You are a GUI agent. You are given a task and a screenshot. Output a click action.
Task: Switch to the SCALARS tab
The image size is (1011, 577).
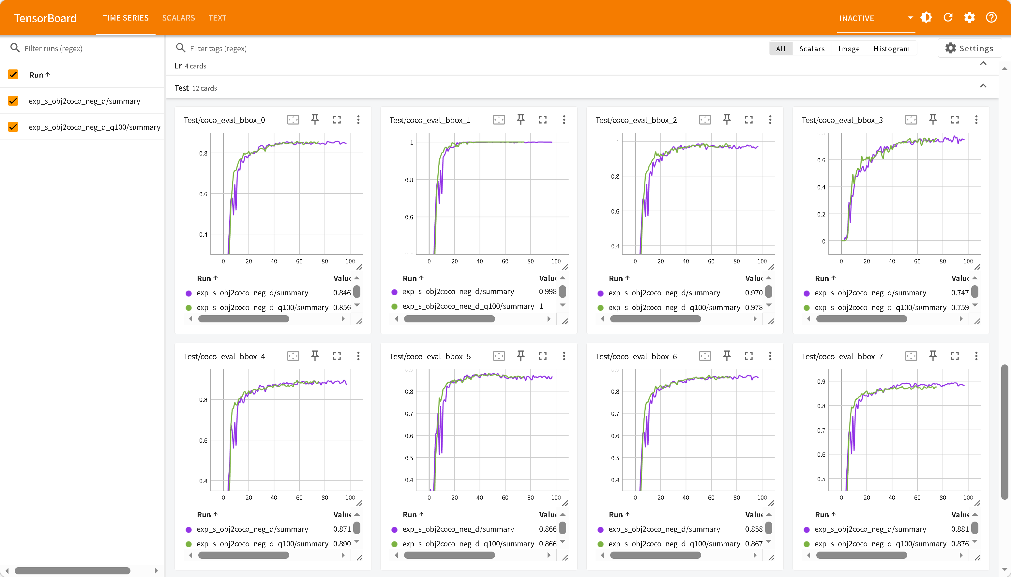tap(178, 18)
